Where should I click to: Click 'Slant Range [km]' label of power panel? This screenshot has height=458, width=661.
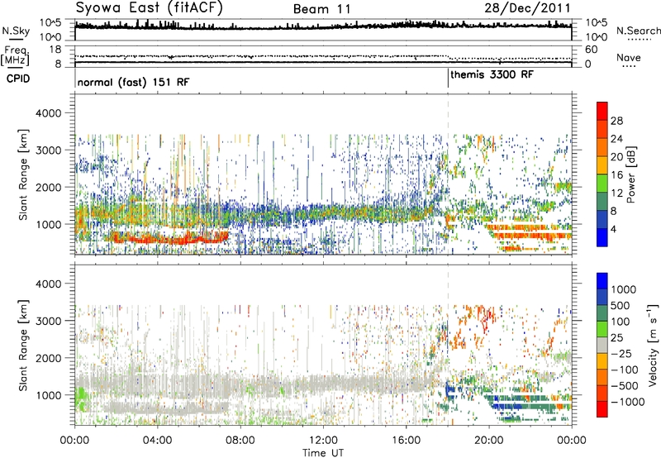point(23,174)
